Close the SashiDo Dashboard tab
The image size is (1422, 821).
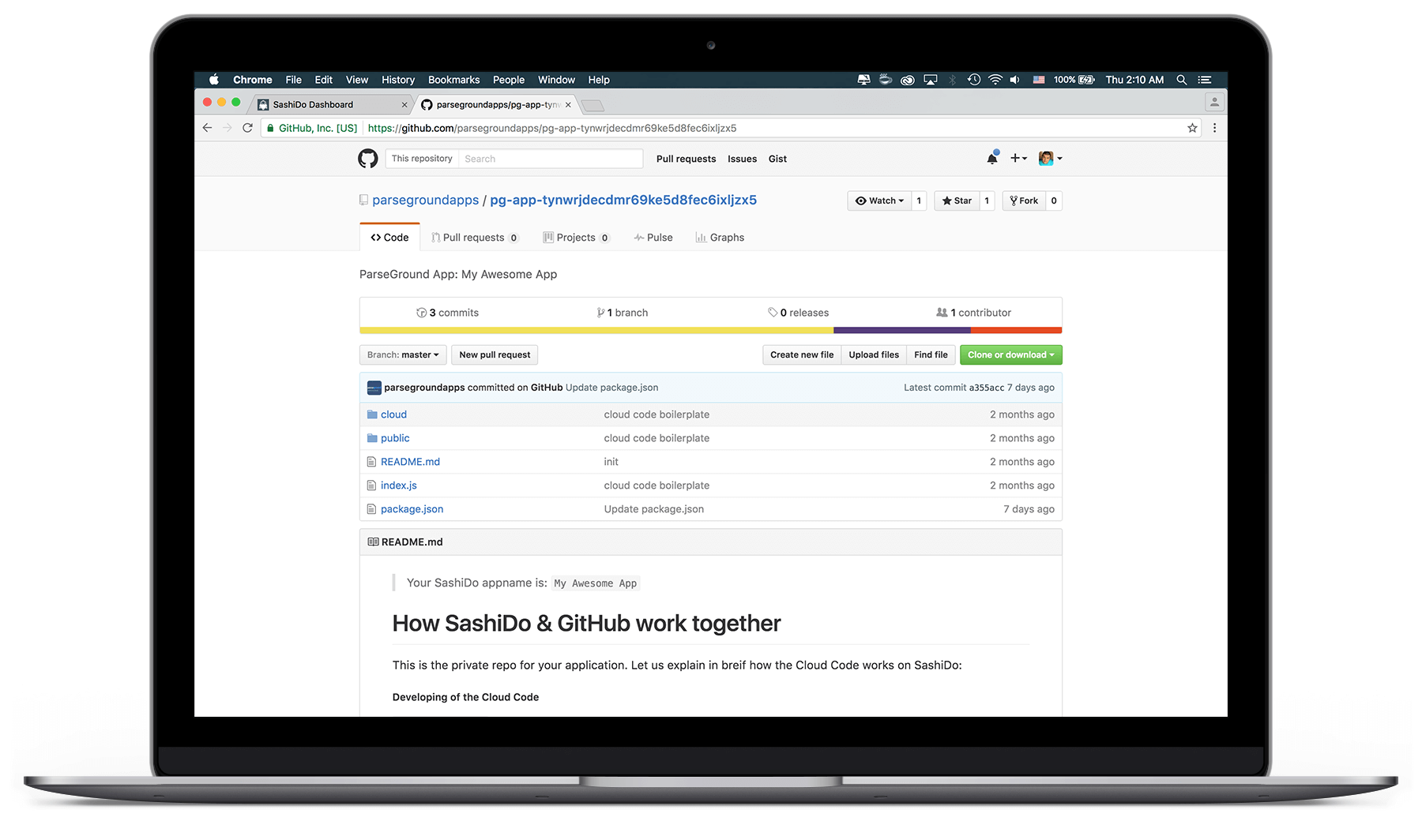404,104
